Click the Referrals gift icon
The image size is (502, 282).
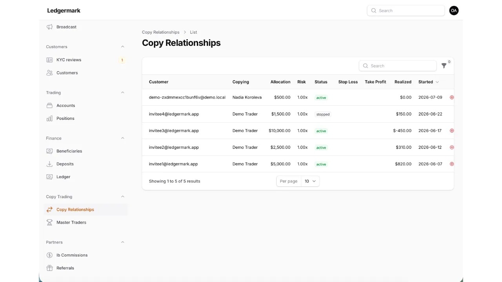pyautogui.click(x=49, y=268)
